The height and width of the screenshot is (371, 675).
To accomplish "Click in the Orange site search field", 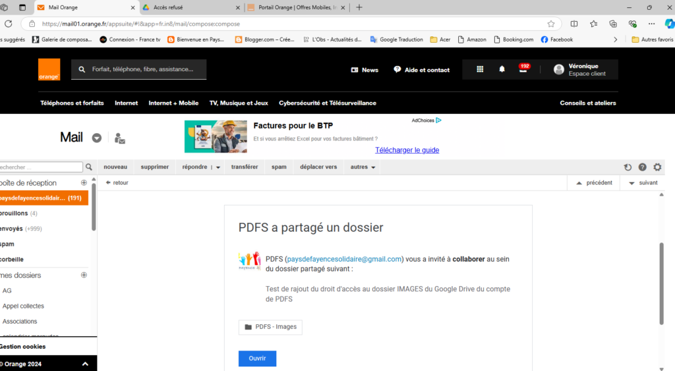I will (x=145, y=69).
